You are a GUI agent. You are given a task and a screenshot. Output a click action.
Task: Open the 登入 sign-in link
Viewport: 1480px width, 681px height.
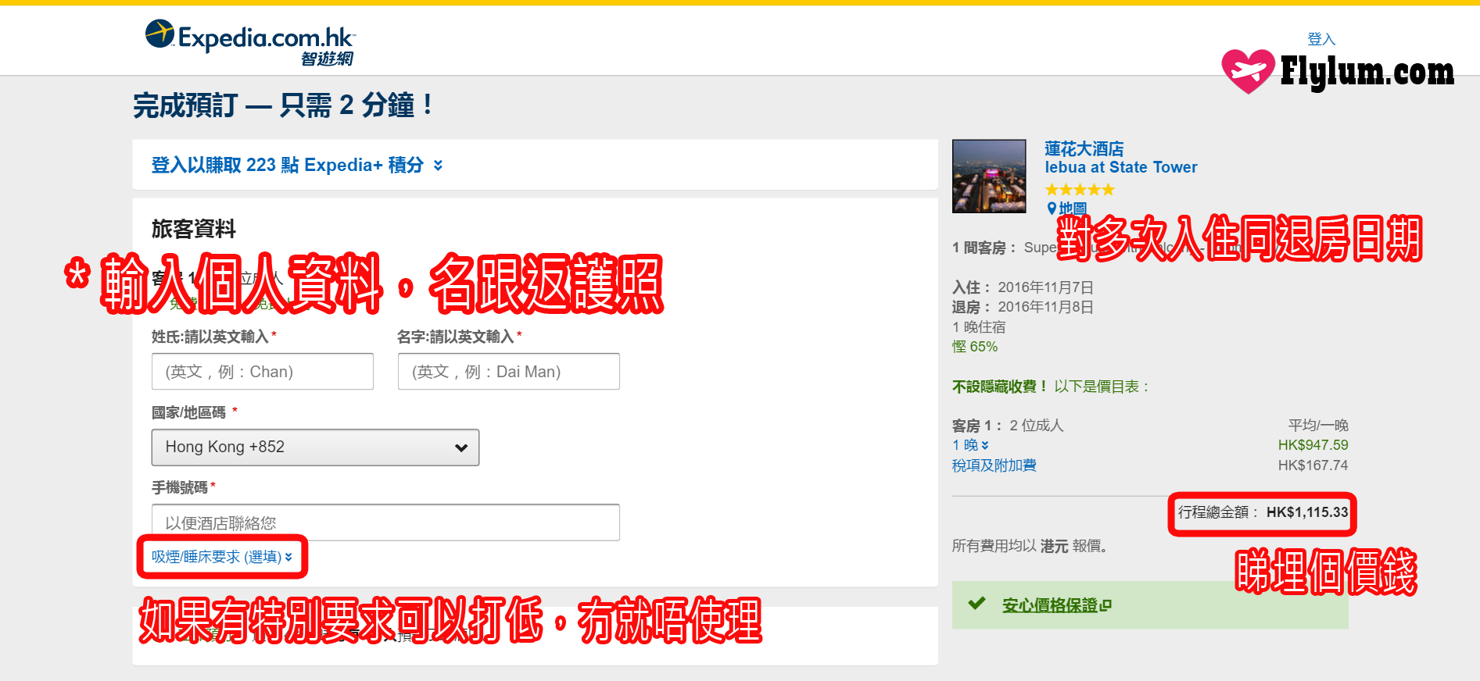[x=1321, y=39]
